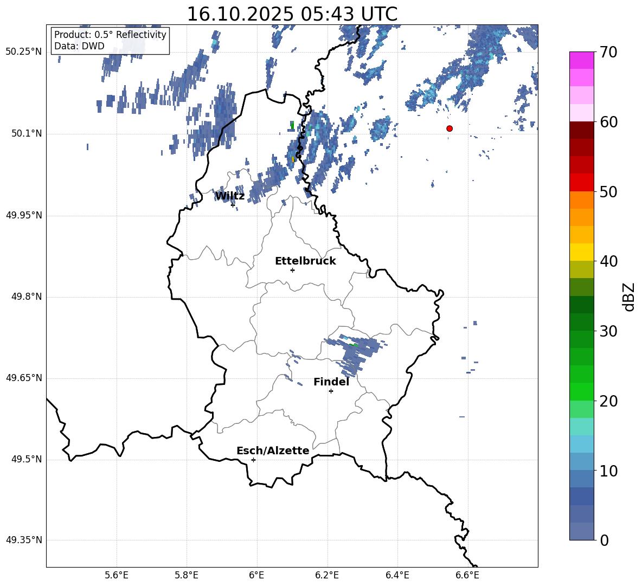This screenshot has height=586, width=642.
Task: Click the 50.1°N latitude label
Action: coord(27,134)
